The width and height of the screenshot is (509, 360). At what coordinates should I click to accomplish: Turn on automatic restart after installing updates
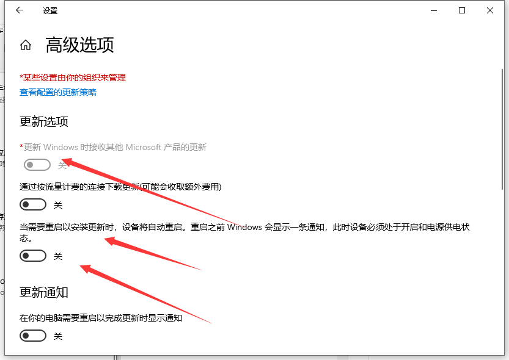[33, 256]
